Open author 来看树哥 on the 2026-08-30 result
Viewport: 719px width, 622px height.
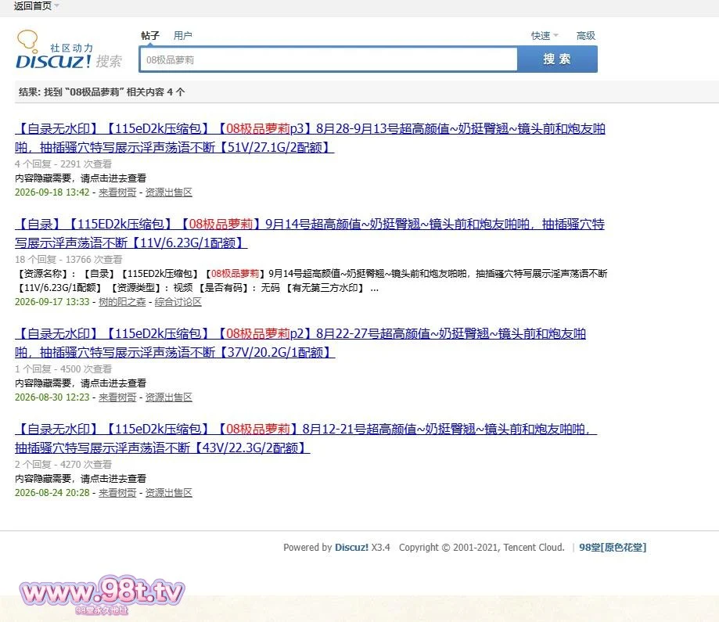point(117,397)
